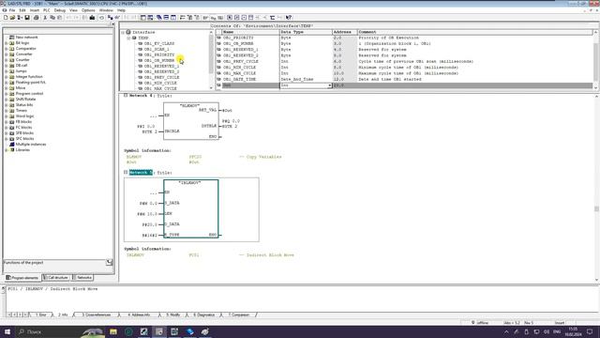
Task: Switch to the Networks tab
Action: point(82,278)
